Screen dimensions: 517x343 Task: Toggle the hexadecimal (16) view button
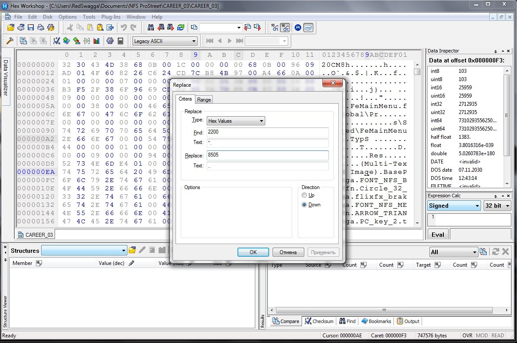pos(285,28)
